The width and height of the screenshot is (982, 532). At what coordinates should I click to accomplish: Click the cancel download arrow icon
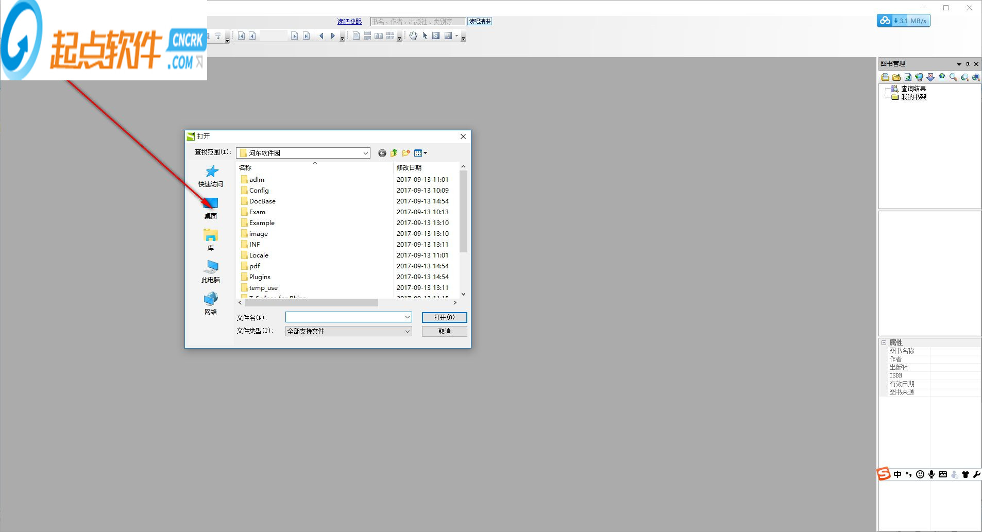tap(930, 77)
